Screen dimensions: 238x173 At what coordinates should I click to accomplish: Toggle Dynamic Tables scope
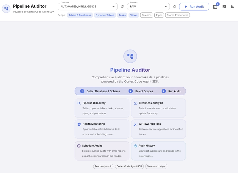pyautogui.click(x=105, y=15)
